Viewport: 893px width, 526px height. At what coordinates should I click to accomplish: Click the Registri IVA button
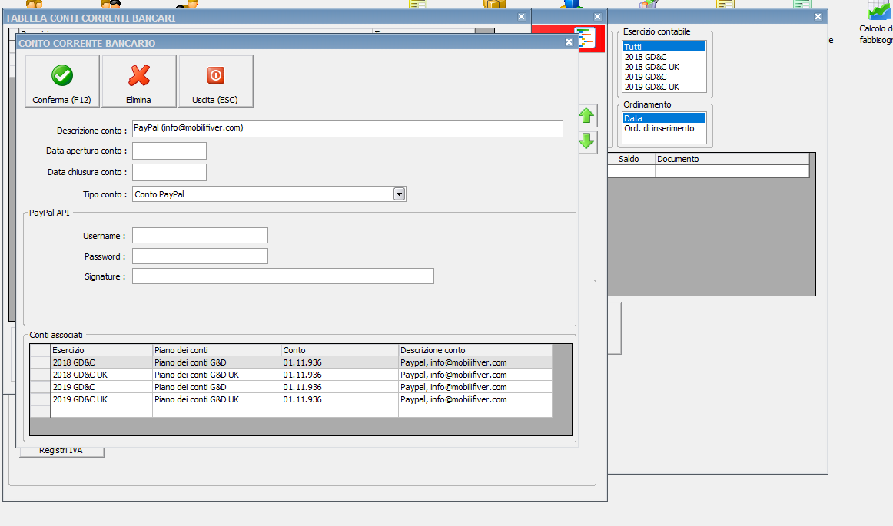coord(61,452)
